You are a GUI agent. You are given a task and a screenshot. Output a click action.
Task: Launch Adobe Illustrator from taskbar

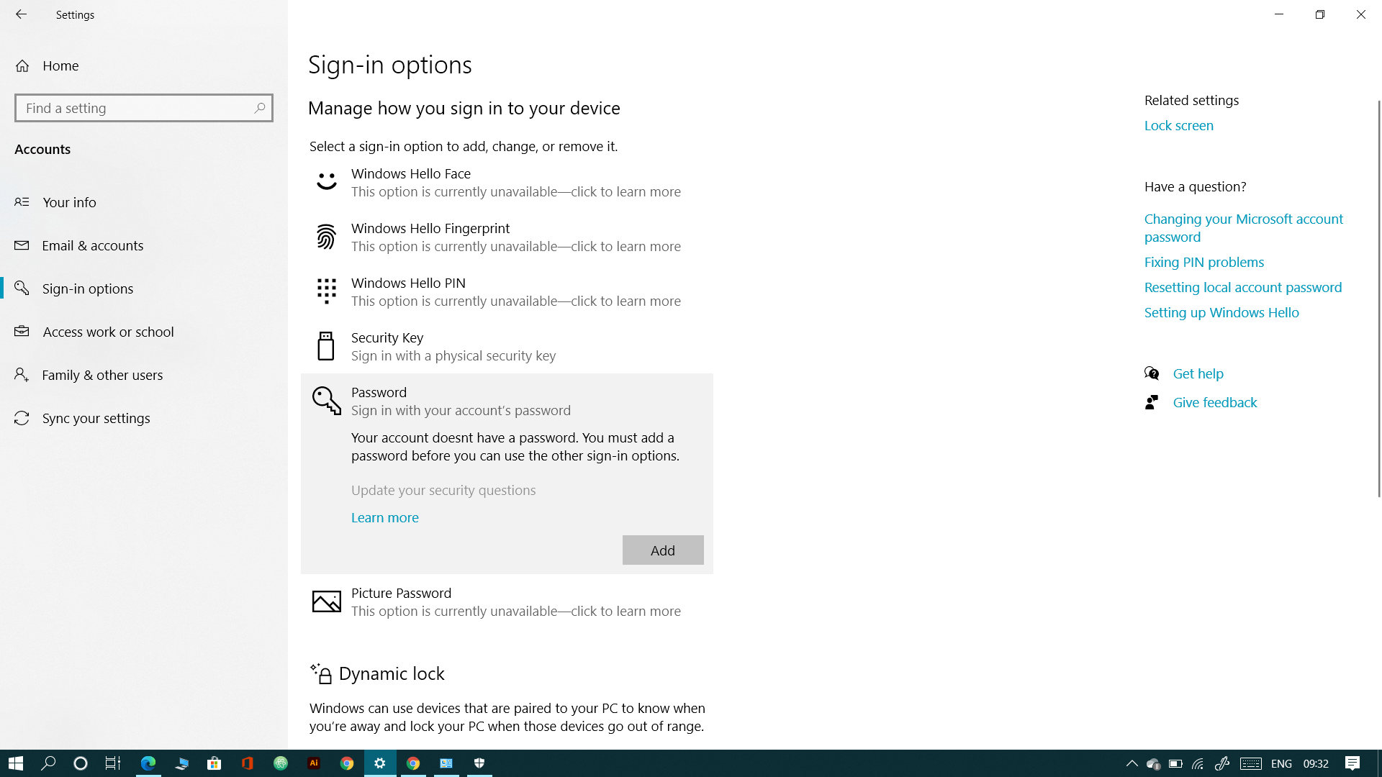(x=314, y=763)
